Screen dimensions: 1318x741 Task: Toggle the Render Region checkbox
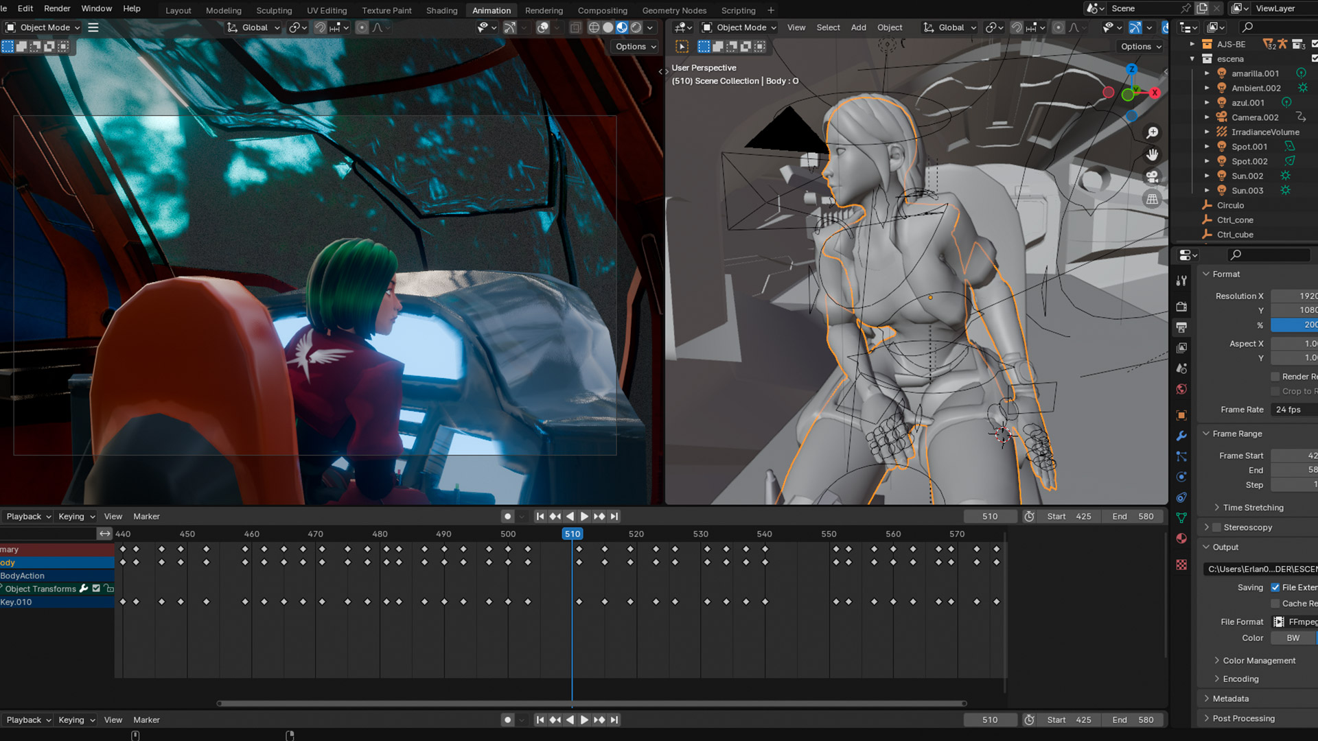pyautogui.click(x=1275, y=377)
